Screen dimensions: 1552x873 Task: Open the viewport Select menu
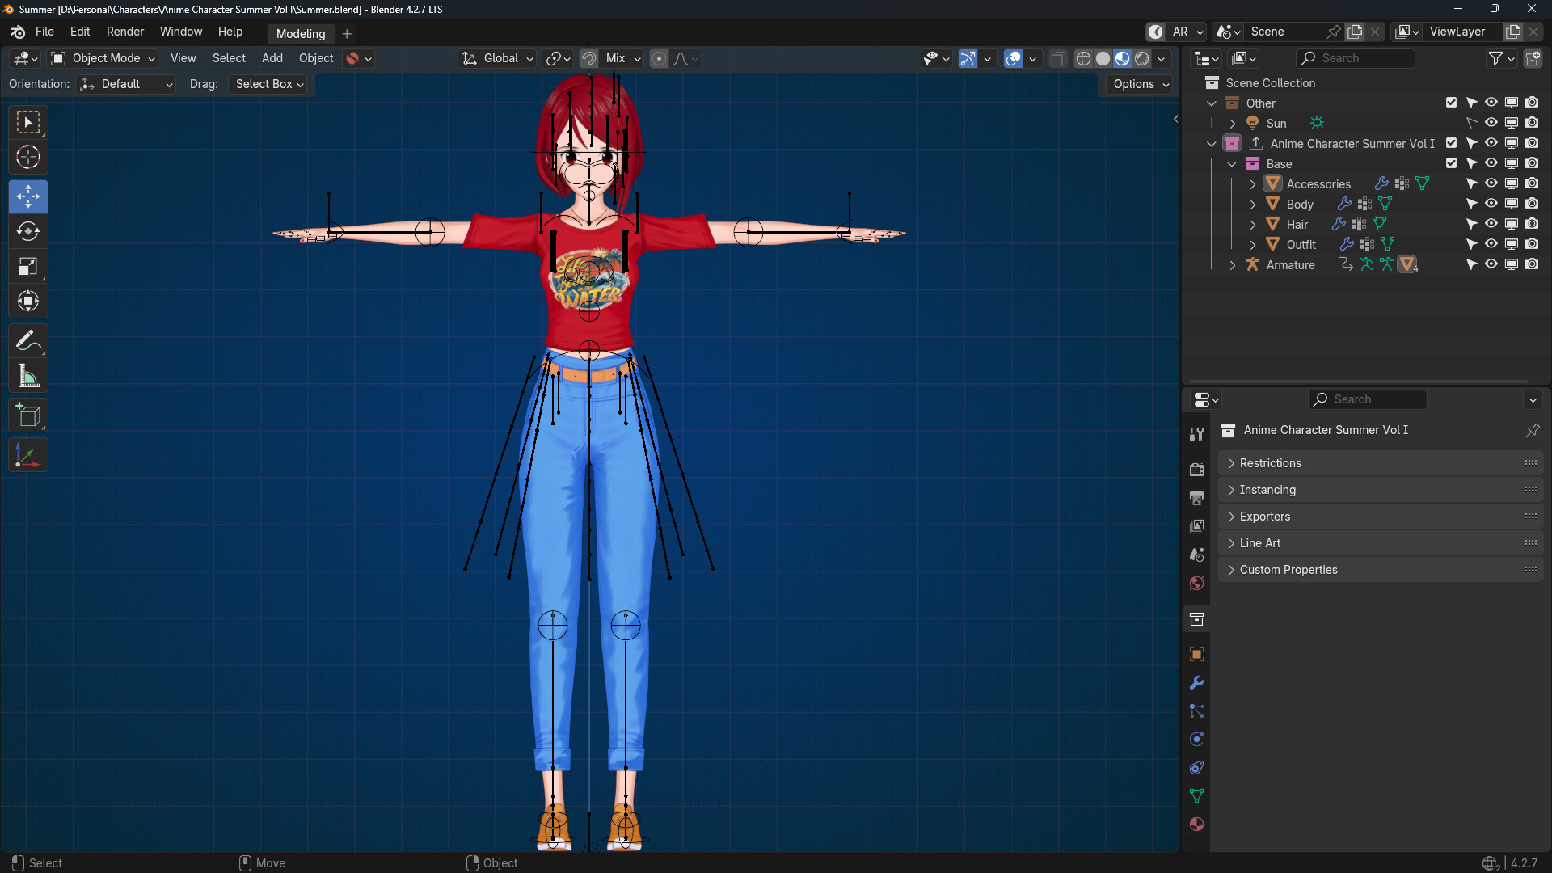(x=229, y=58)
